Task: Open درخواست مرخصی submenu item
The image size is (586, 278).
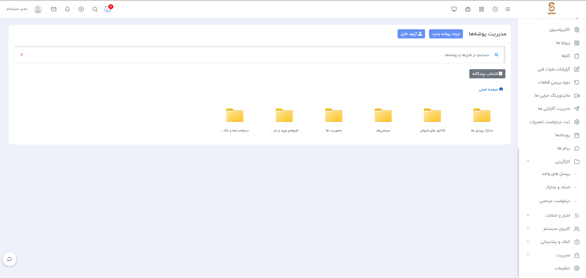Action: tap(555, 201)
